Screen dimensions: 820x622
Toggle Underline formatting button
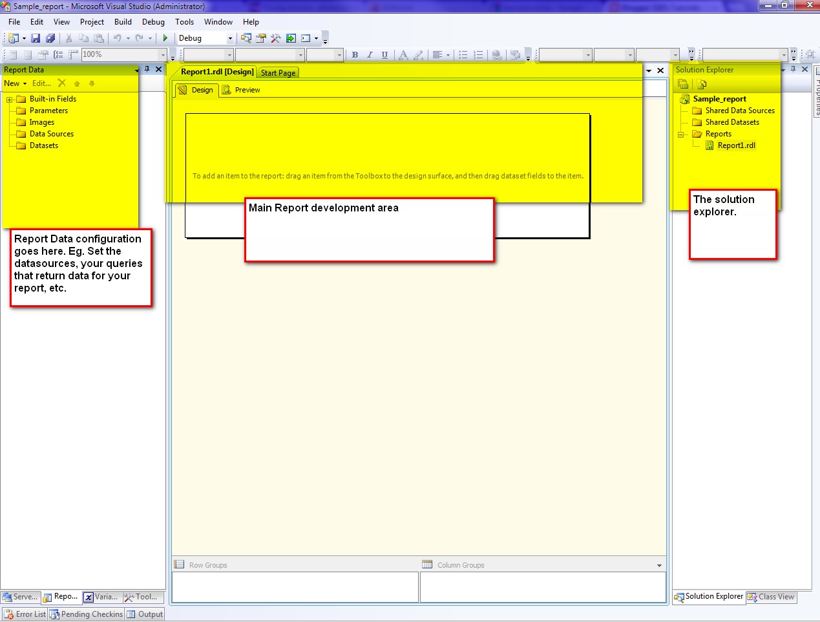pyautogui.click(x=384, y=55)
